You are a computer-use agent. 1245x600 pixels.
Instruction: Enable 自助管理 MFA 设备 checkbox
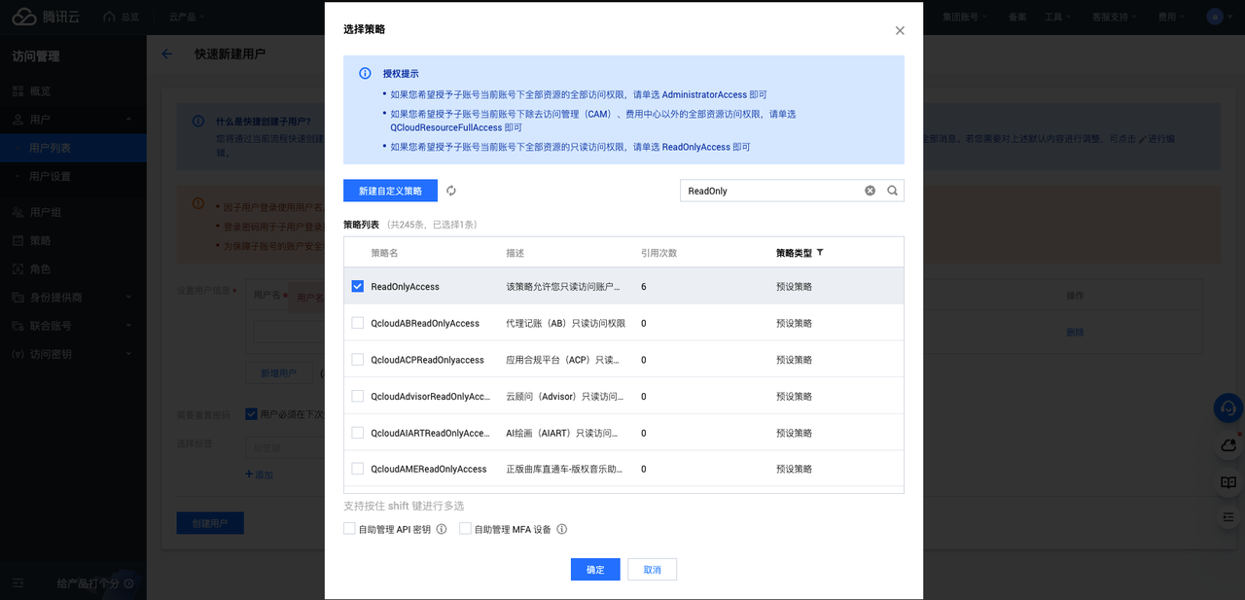(x=465, y=529)
